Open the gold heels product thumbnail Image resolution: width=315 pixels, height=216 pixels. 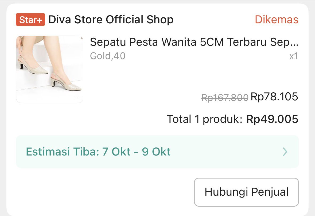tap(50, 69)
